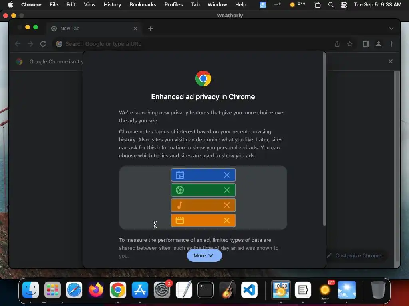Open the File menu
The height and width of the screenshot is (306, 409).
point(54,4)
